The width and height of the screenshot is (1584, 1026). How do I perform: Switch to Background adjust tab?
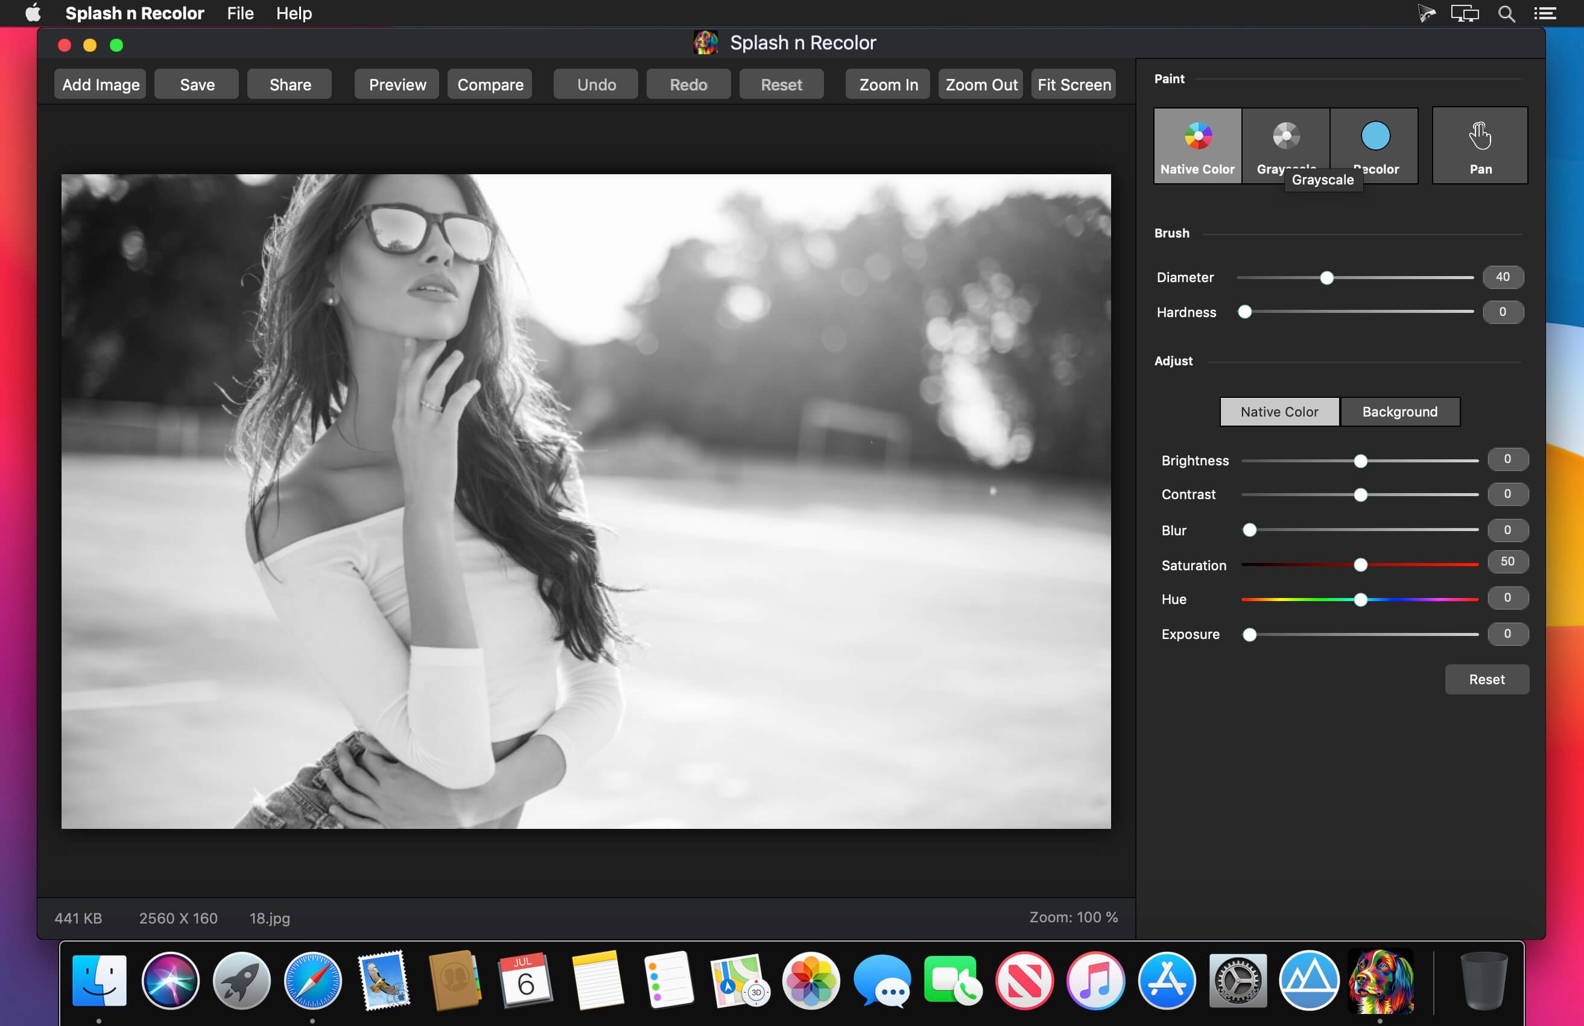[x=1399, y=411]
